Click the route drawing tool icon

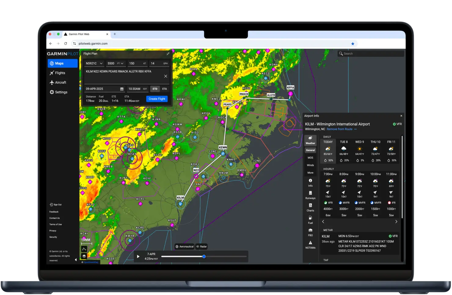coord(84,249)
